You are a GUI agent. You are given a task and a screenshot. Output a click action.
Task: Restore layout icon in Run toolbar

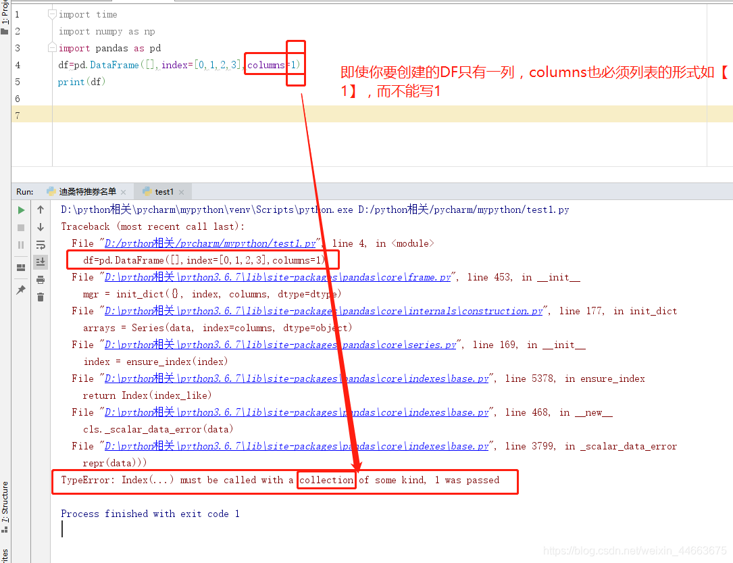[x=21, y=268]
